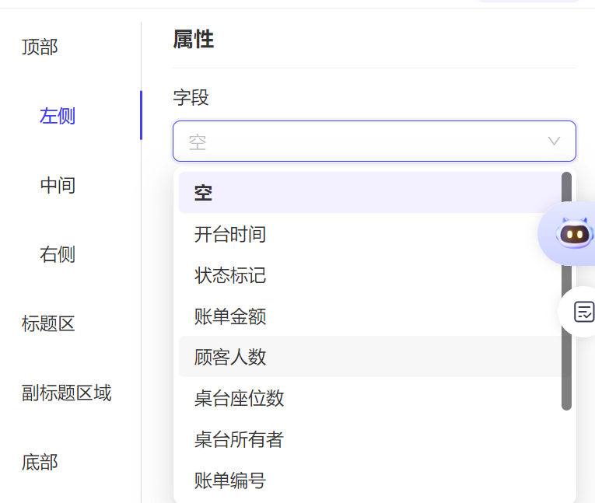Open the 底部 section in sidebar
Viewport: 595px width, 503px height.
[x=40, y=462]
